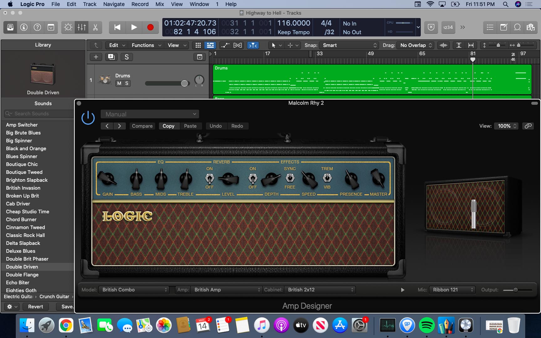Add a new track with plus button
This screenshot has width=541, height=338.
tap(96, 57)
